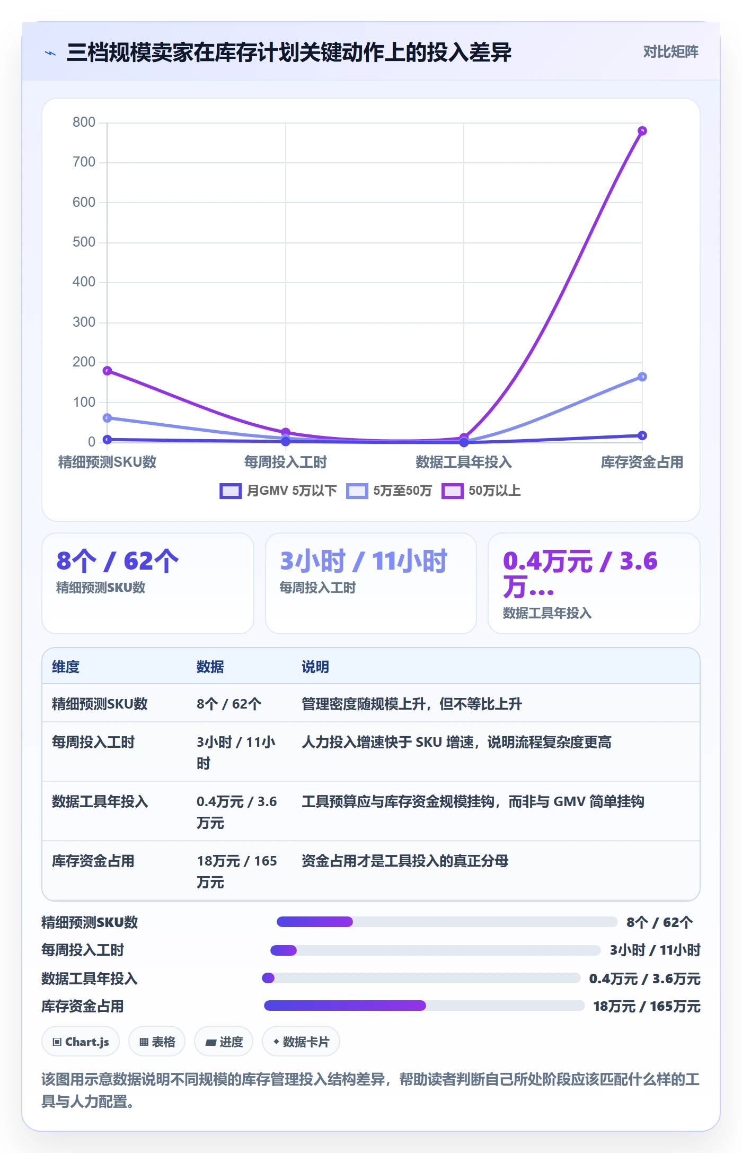Click the 5万至50万 point at 精细预测SKU数

pyautogui.click(x=107, y=418)
